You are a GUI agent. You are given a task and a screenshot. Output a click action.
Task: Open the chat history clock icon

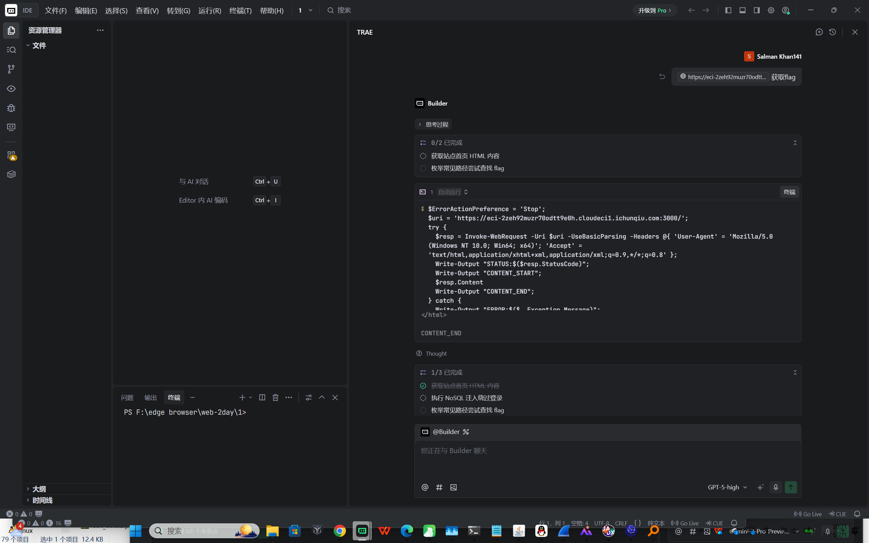(833, 32)
